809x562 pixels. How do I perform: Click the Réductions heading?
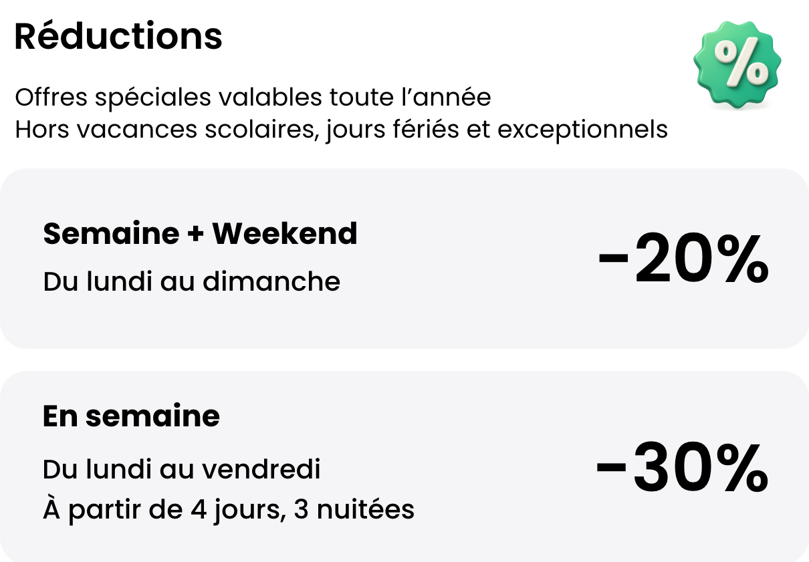118,37
